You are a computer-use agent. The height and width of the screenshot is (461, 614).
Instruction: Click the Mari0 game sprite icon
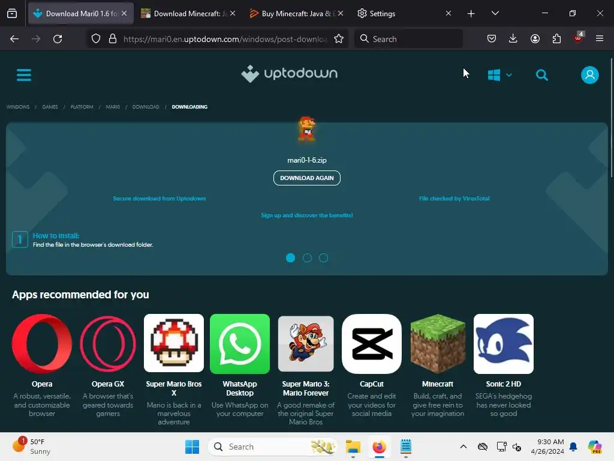[x=306, y=129]
